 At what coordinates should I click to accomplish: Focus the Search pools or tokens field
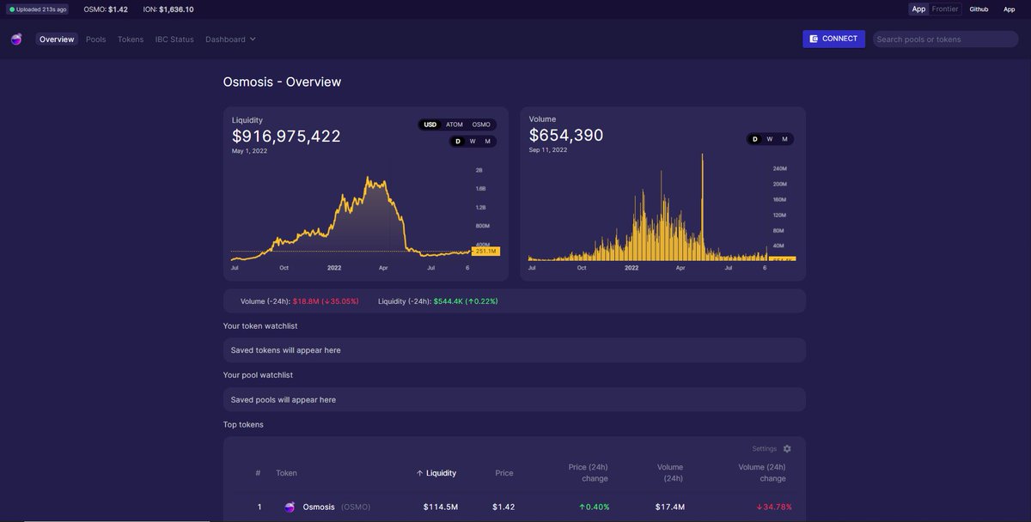tap(945, 39)
